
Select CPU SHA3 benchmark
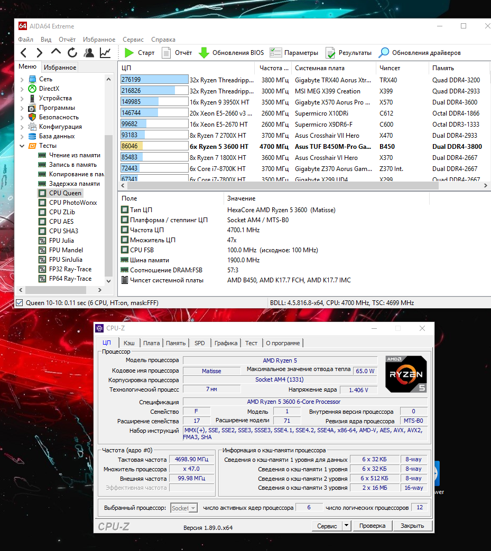click(x=59, y=231)
